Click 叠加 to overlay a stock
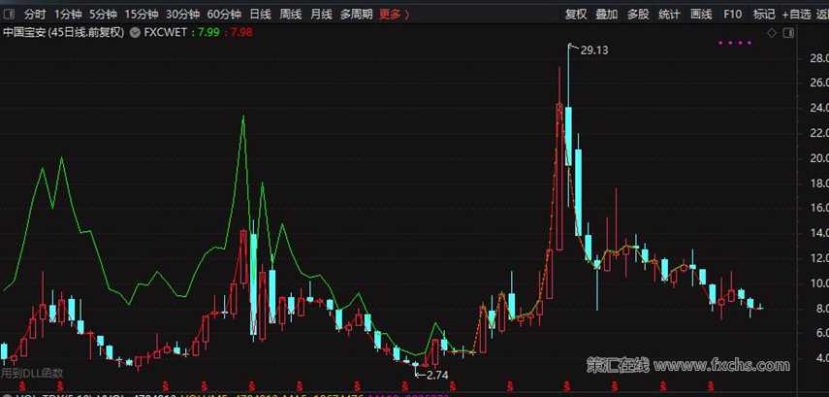This screenshot has height=397, width=829. tap(606, 15)
